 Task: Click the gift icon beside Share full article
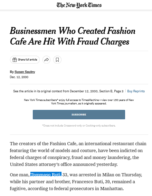pos(15,59)
